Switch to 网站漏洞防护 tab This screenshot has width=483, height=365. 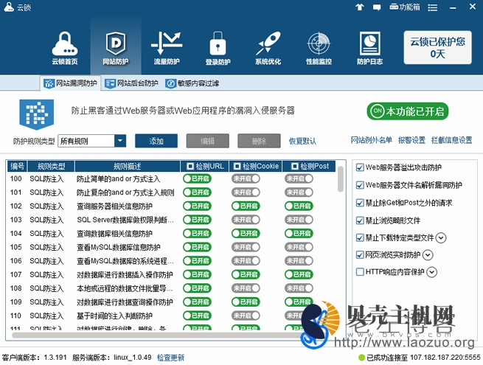pos(71,83)
